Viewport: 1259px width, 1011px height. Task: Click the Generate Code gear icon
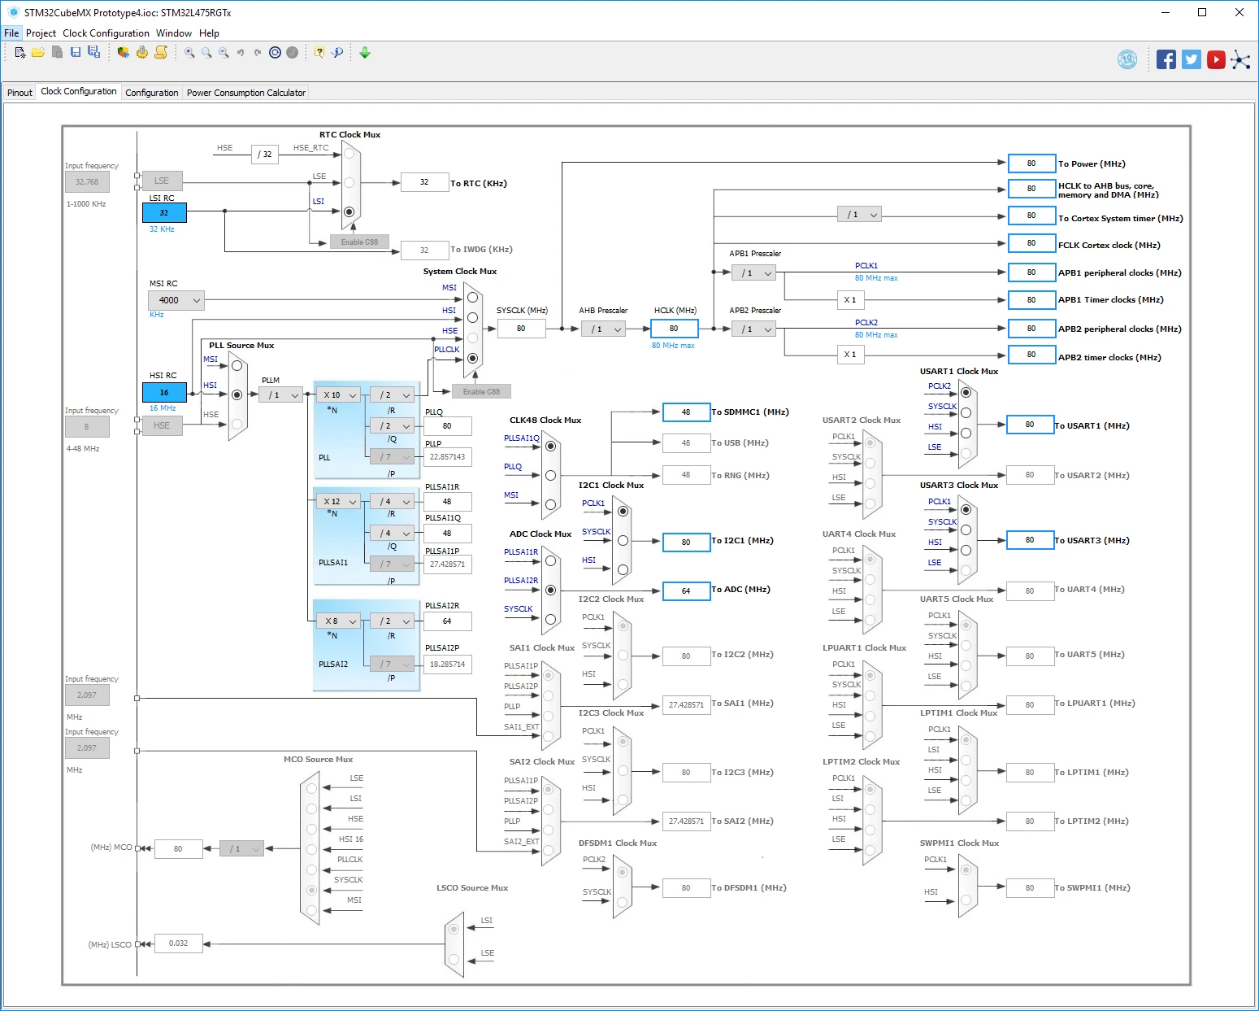click(142, 52)
